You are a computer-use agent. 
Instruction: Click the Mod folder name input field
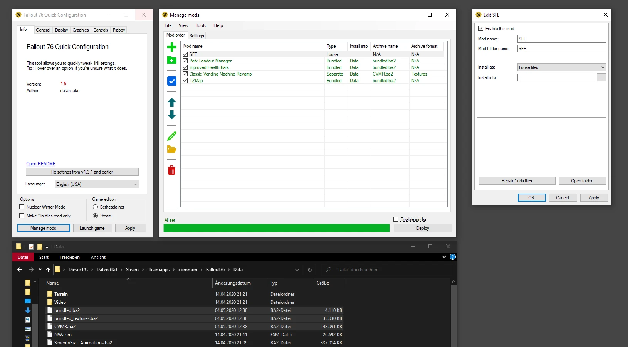point(562,49)
